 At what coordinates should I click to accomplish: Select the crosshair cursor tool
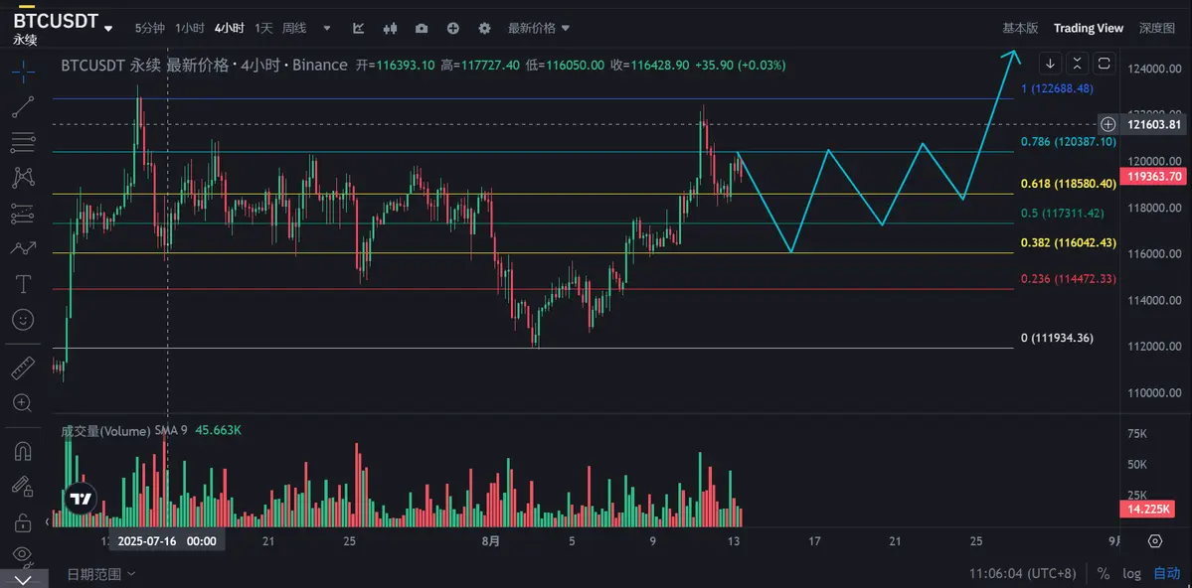pos(23,73)
